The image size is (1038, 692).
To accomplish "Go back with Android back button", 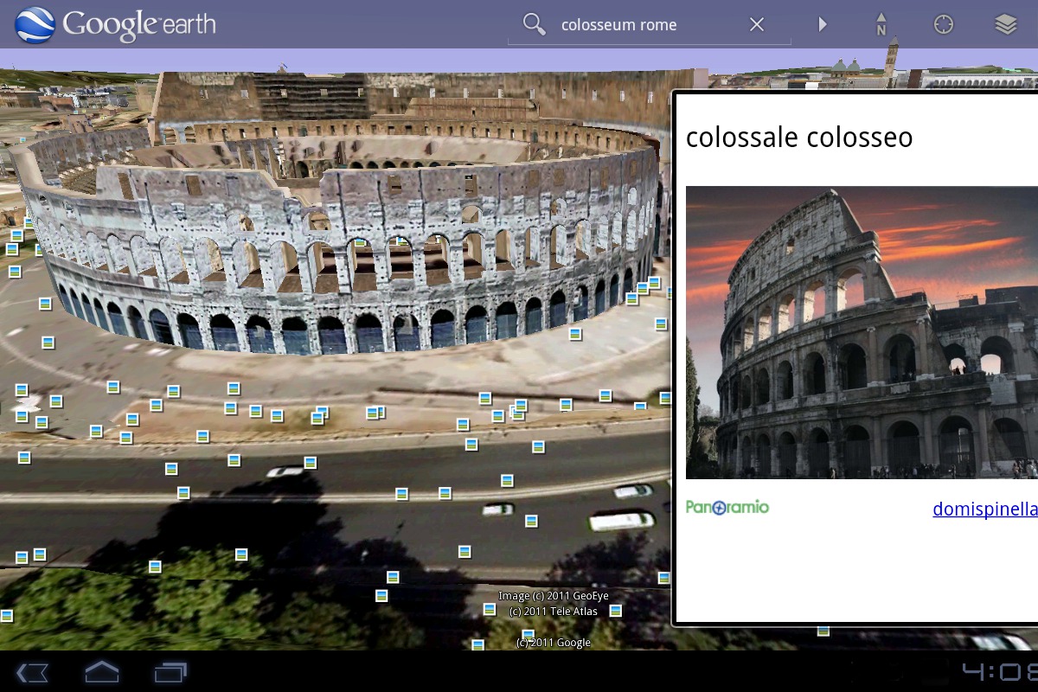I will coord(33,671).
